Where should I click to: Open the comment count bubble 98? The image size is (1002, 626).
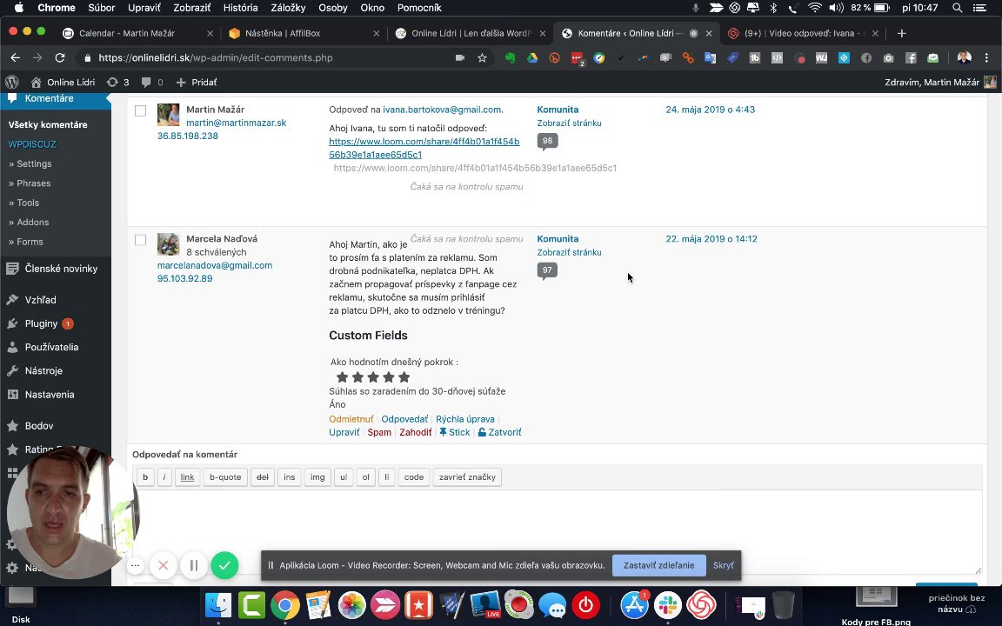pyautogui.click(x=548, y=141)
